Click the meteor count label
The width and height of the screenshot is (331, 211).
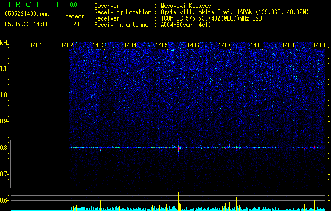pyautogui.click(x=75, y=16)
